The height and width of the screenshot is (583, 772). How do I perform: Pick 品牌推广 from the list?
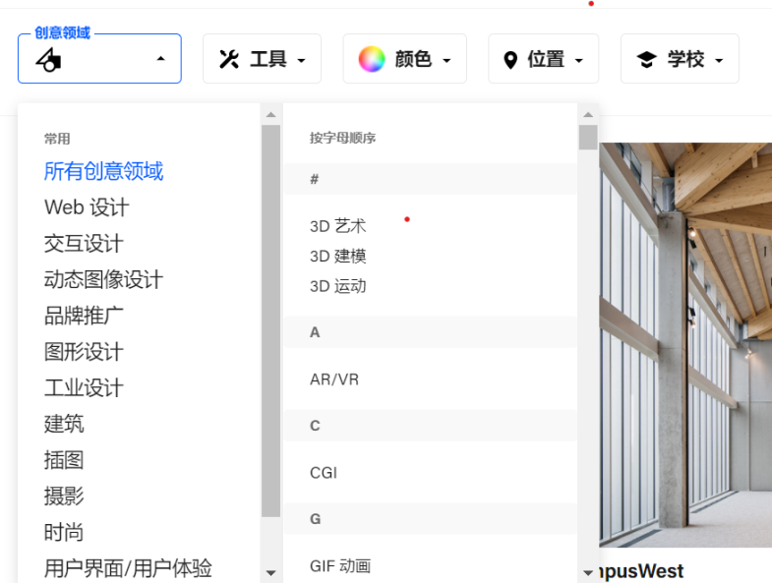tap(84, 316)
